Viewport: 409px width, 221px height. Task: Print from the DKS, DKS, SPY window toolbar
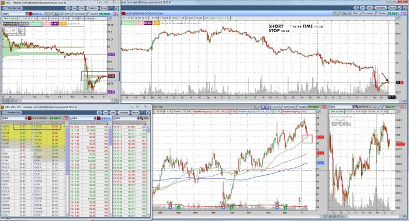pyautogui.click(x=99, y=112)
